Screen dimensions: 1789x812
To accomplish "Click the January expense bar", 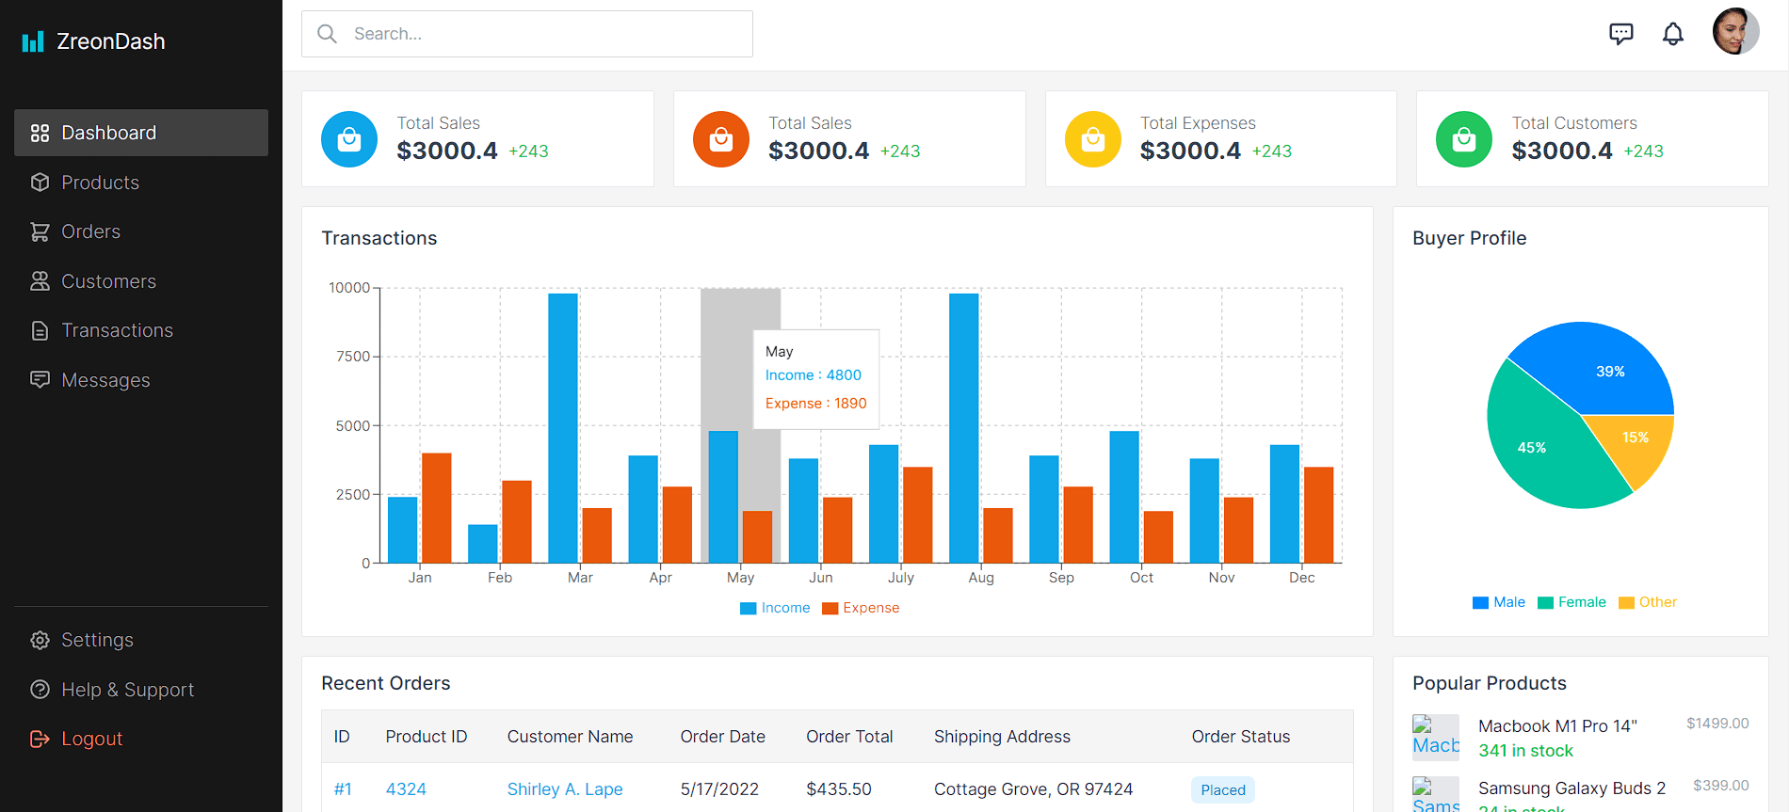I will [x=437, y=508].
